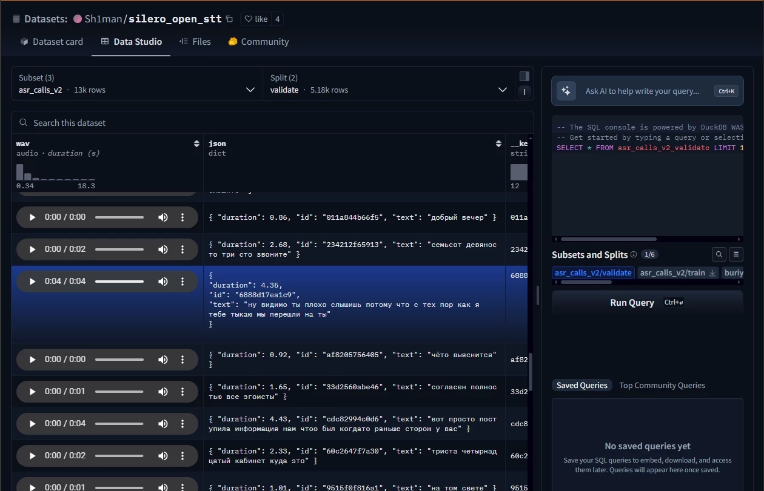
Task: Mute audio in highlighted 6888d17ea1c9 row
Action: point(163,282)
